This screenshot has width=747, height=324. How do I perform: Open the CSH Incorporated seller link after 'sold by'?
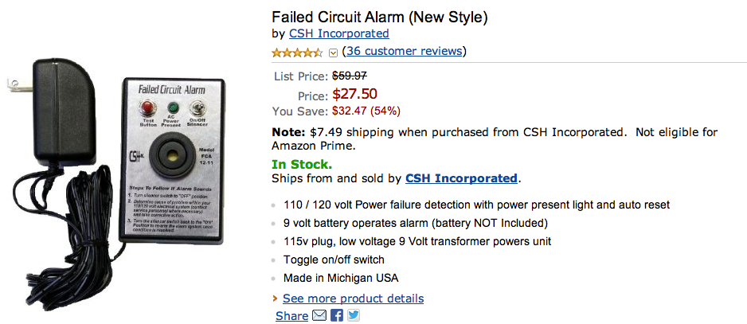(461, 178)
